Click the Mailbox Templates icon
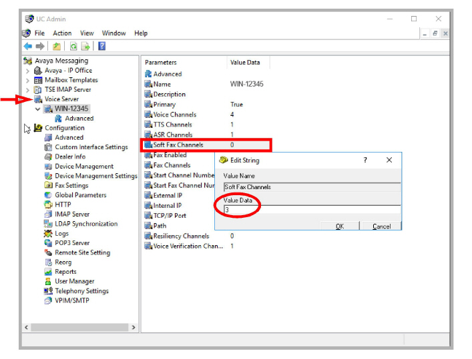Screen dimensions: 472x359 point(38,80)
